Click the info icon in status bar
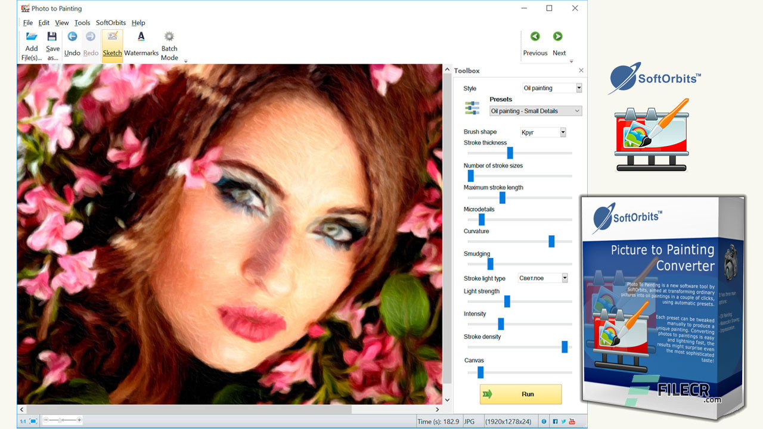This screenshot has height=429, width=763. (544, 422)
